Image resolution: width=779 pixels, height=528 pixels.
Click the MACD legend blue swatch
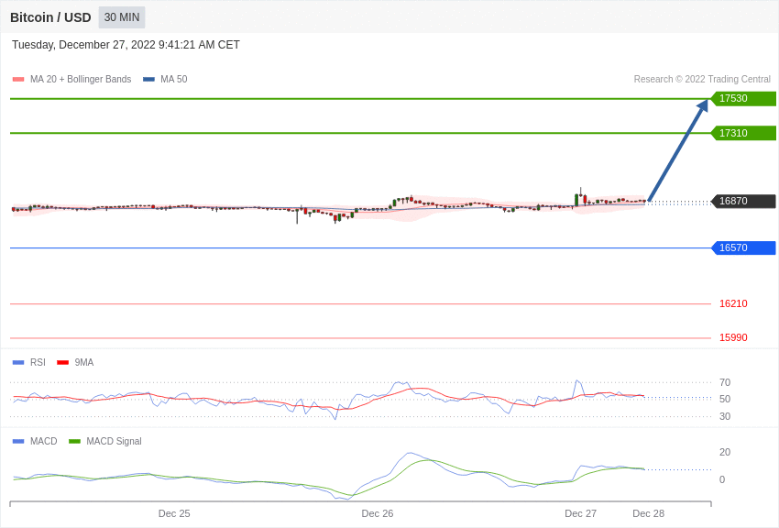18,441
